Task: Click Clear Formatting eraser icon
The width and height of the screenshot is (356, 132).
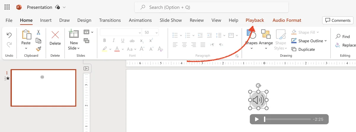Action: click(x=160, y=49)
